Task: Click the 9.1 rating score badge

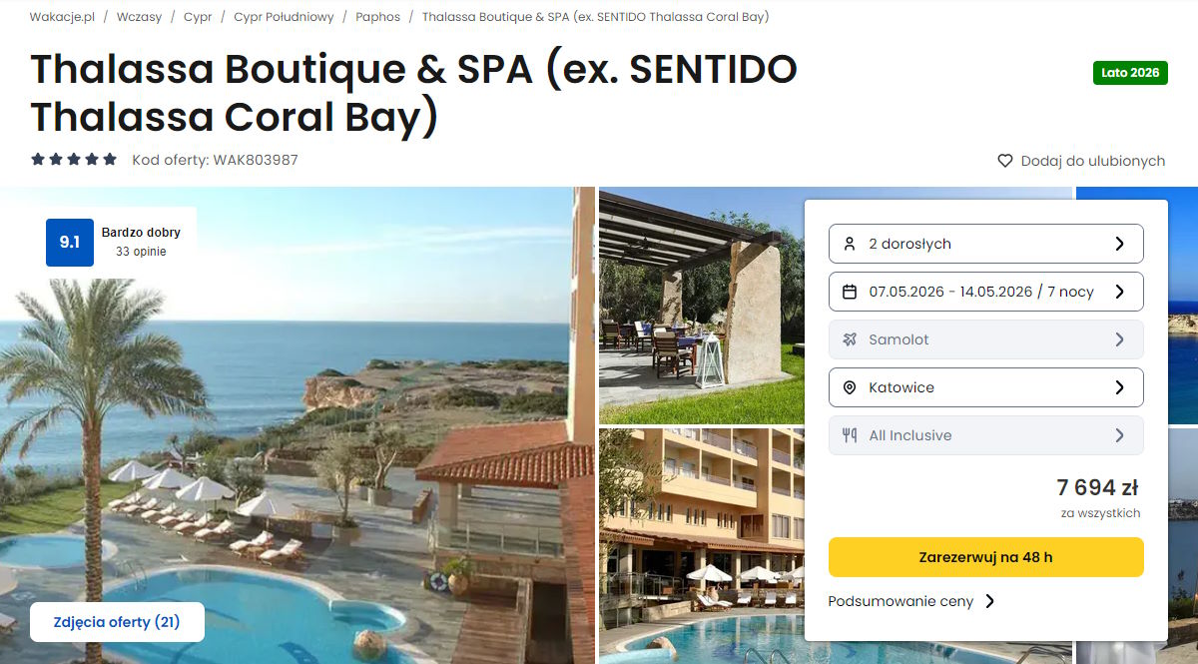Action: [x=70, y=243]
